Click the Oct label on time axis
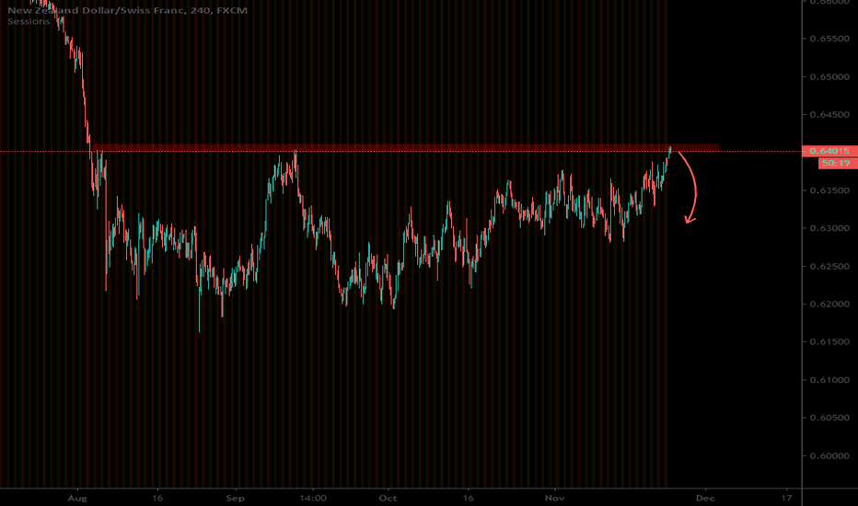The width and height of the screenshot is (858, 506). coord(388,499)
